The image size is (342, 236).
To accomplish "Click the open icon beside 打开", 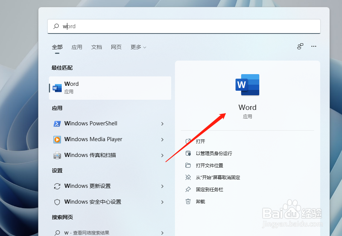I will [188, 141].
